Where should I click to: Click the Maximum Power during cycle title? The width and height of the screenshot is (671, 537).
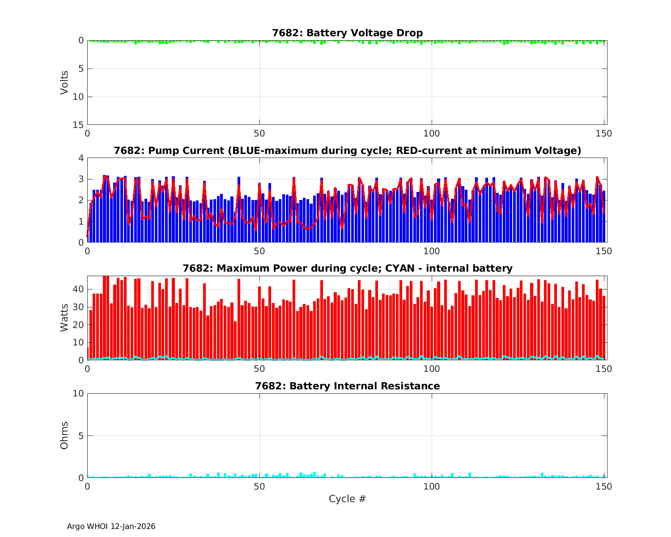pos(347,268)
